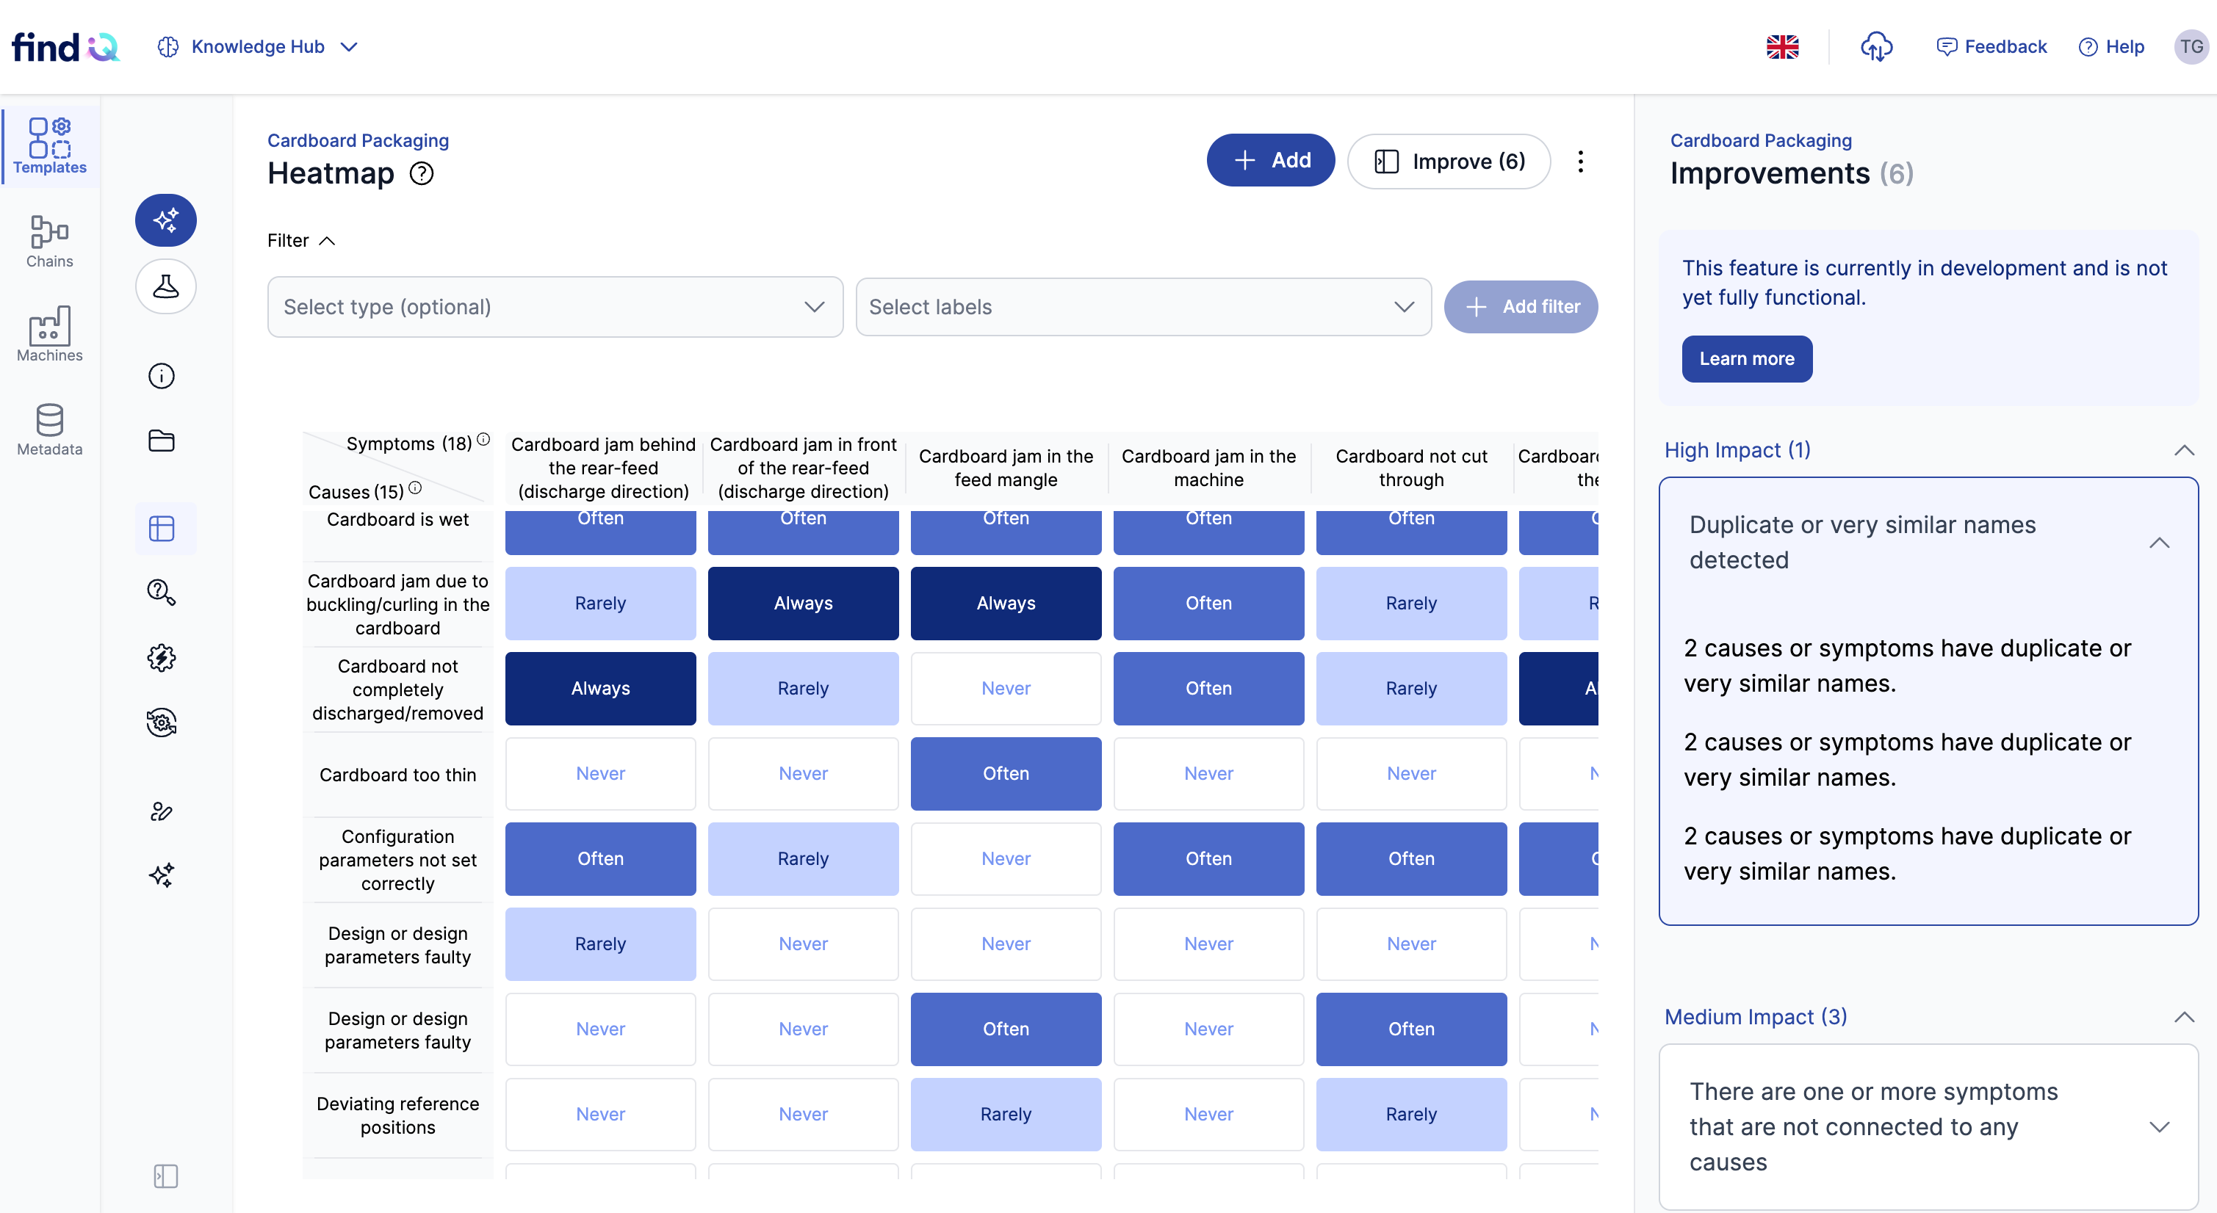Open the Select labels dropdown
Screen dimensions: 2217x1213
coord(1144,307)
